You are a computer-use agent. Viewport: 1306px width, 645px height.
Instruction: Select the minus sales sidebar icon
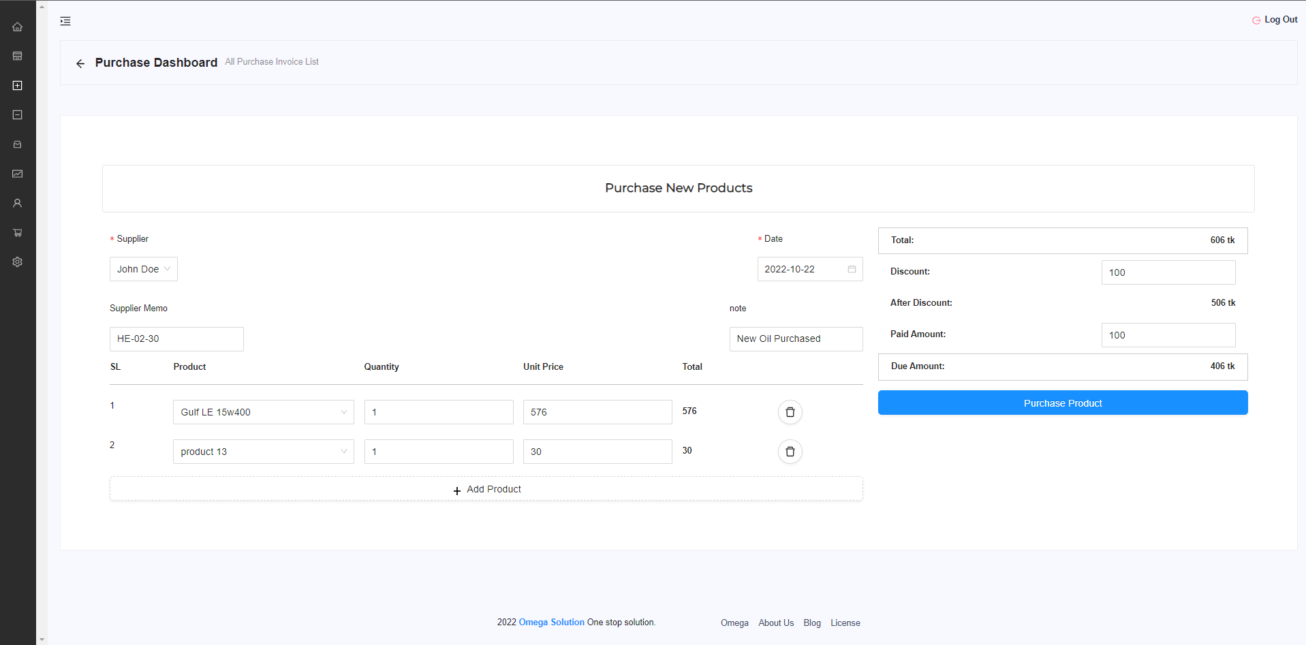pos(17,114)
